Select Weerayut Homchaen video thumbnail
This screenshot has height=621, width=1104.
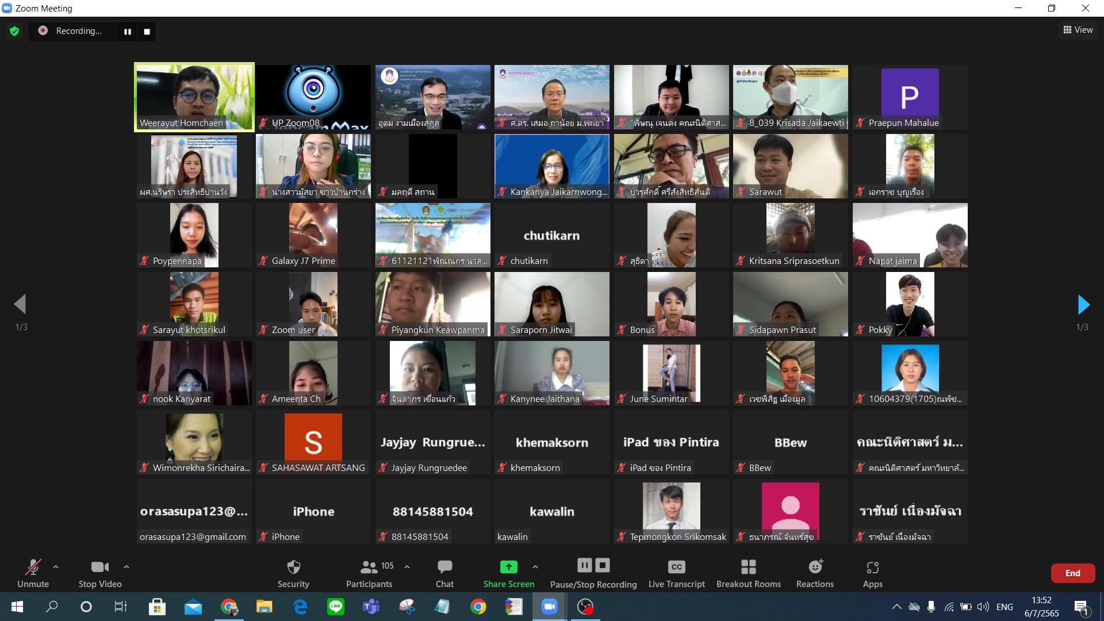coord(194,97)
